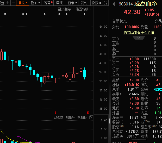Expand the 叠加 overlay dropdown
162x143 pixels.
point(35,3)
